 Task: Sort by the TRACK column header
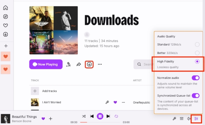pos(35,80)
